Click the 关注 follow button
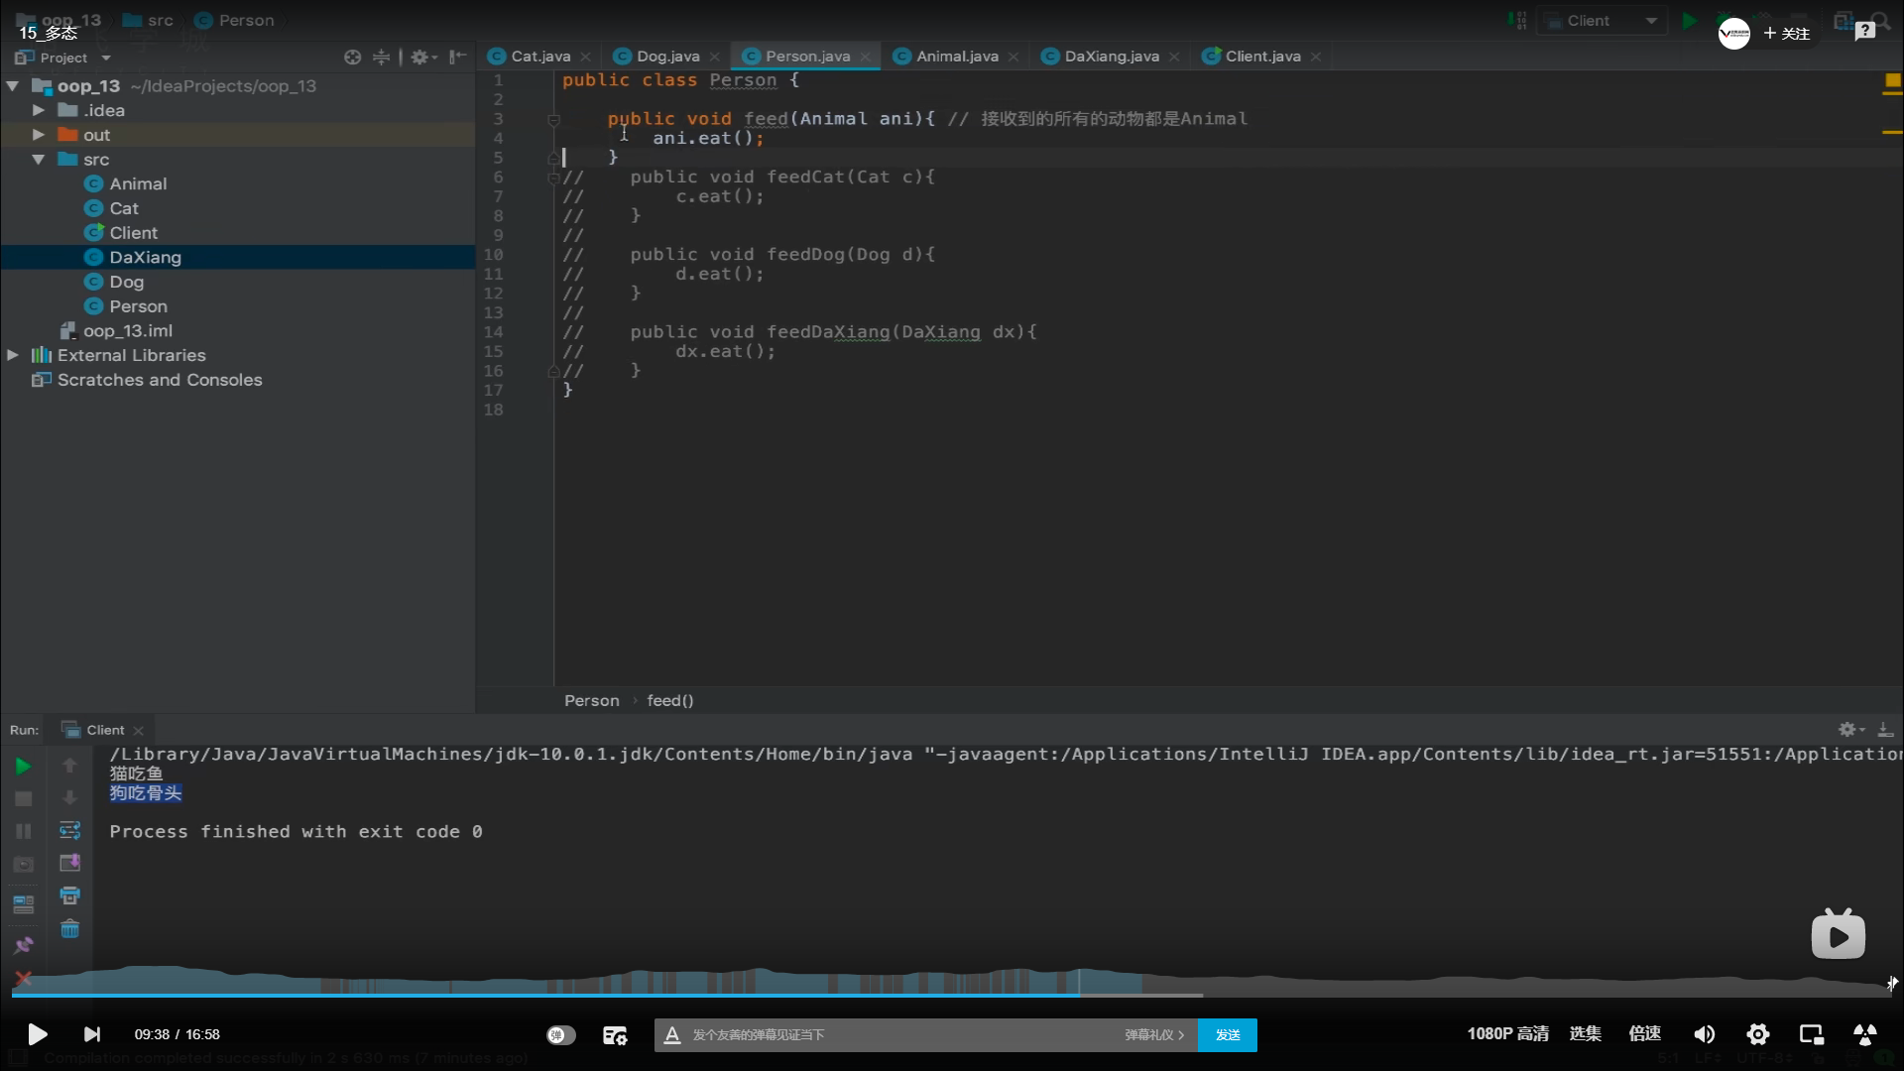 click(x=1787, y=34)
